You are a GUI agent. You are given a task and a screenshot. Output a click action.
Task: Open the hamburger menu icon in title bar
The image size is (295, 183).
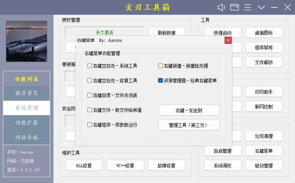[x=248, y=8]
